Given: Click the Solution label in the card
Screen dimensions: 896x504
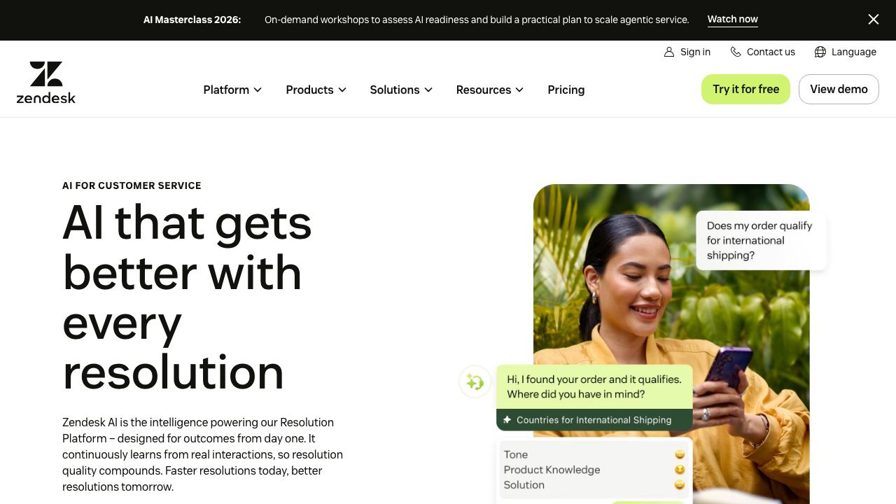Looking at the screenshot, I should pyautogui.click(x=524, y=485).
